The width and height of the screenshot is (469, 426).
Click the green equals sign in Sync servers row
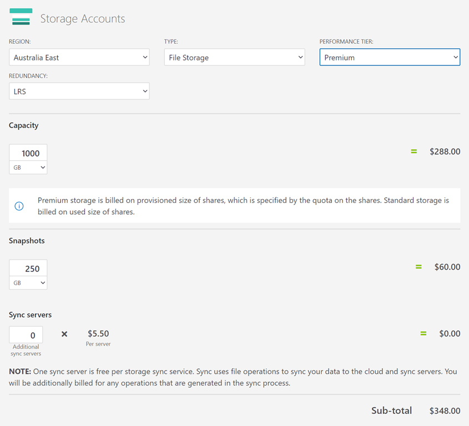coord(423,333)
